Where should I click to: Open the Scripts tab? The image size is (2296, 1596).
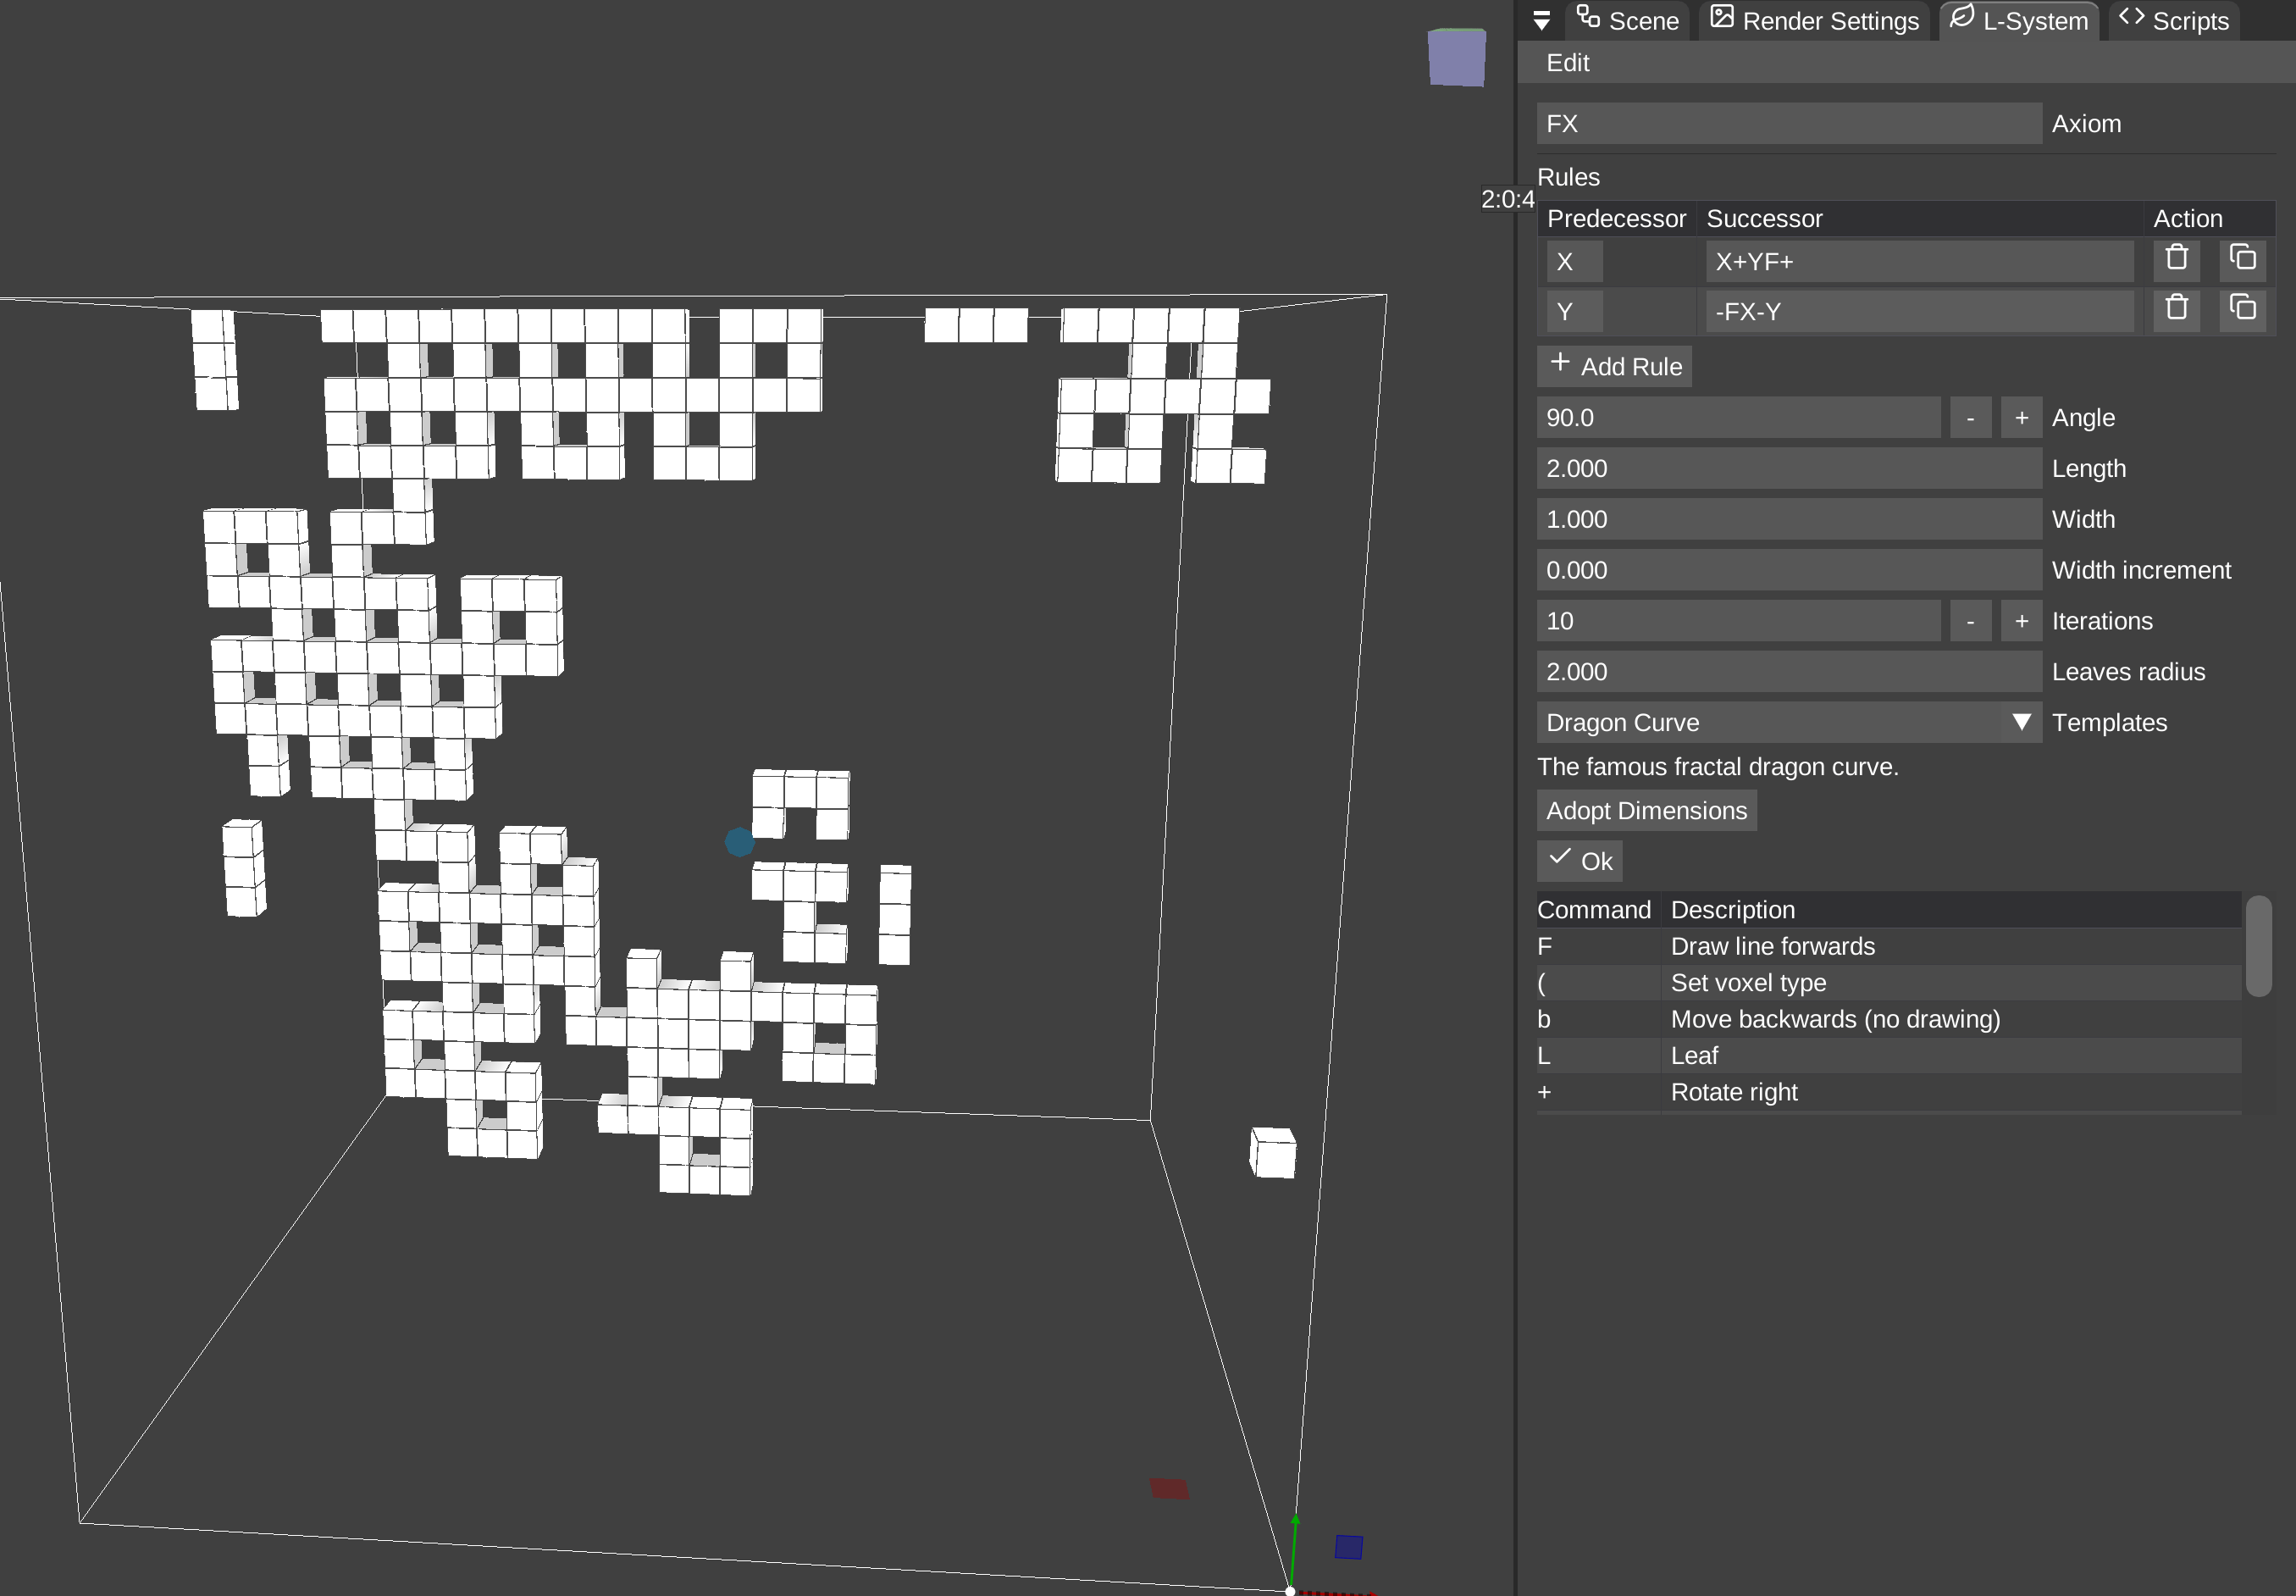[2174, 21]
